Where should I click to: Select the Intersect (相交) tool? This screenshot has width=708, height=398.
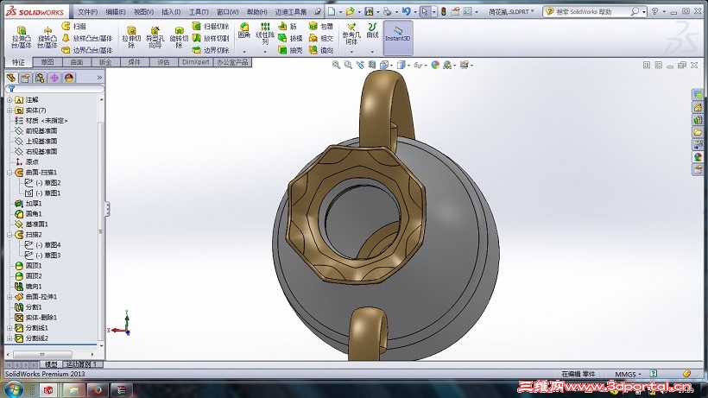tap(321, 38)
